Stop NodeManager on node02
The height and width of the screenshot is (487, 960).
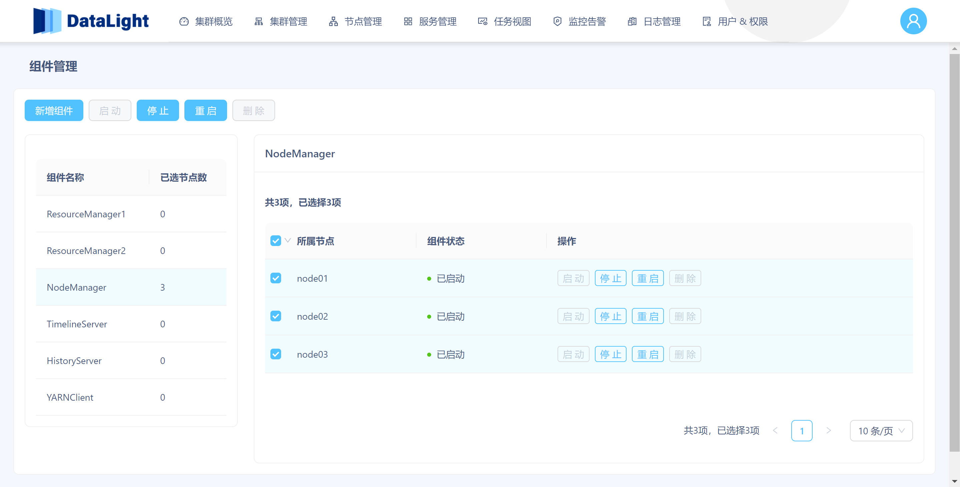(x=611, y=316)
